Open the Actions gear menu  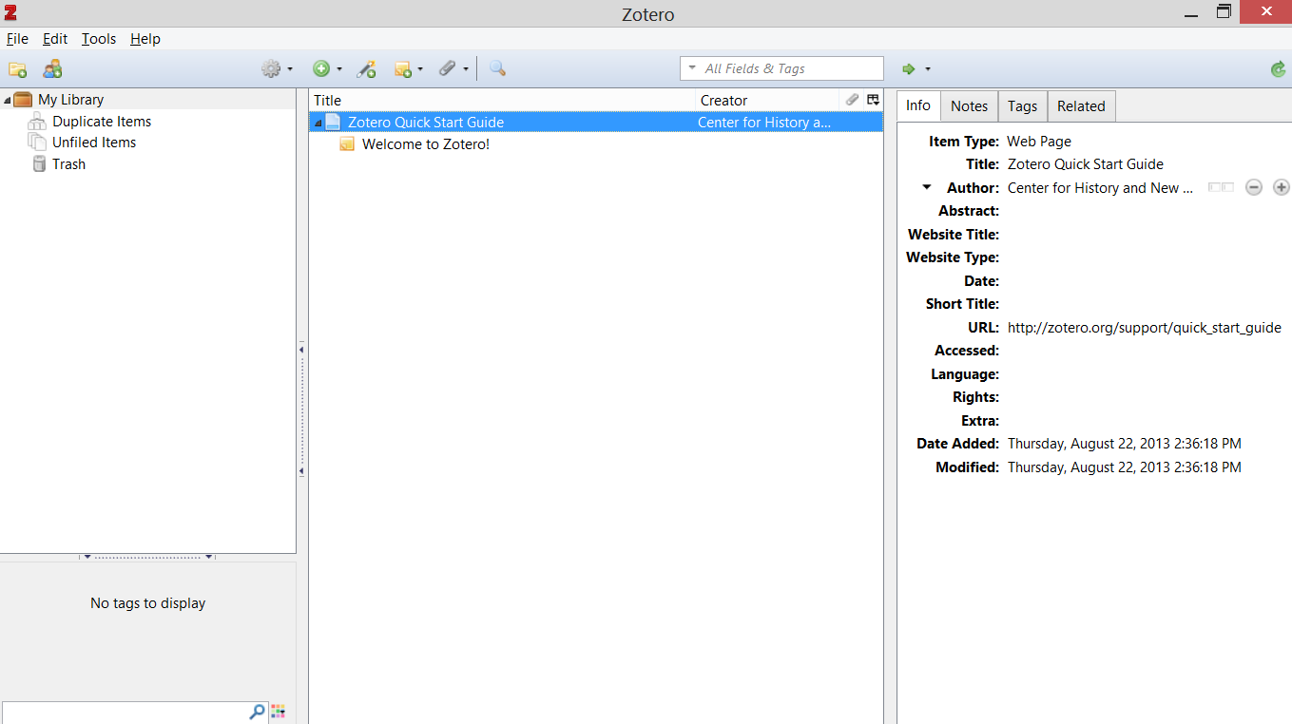pos(271,69)
